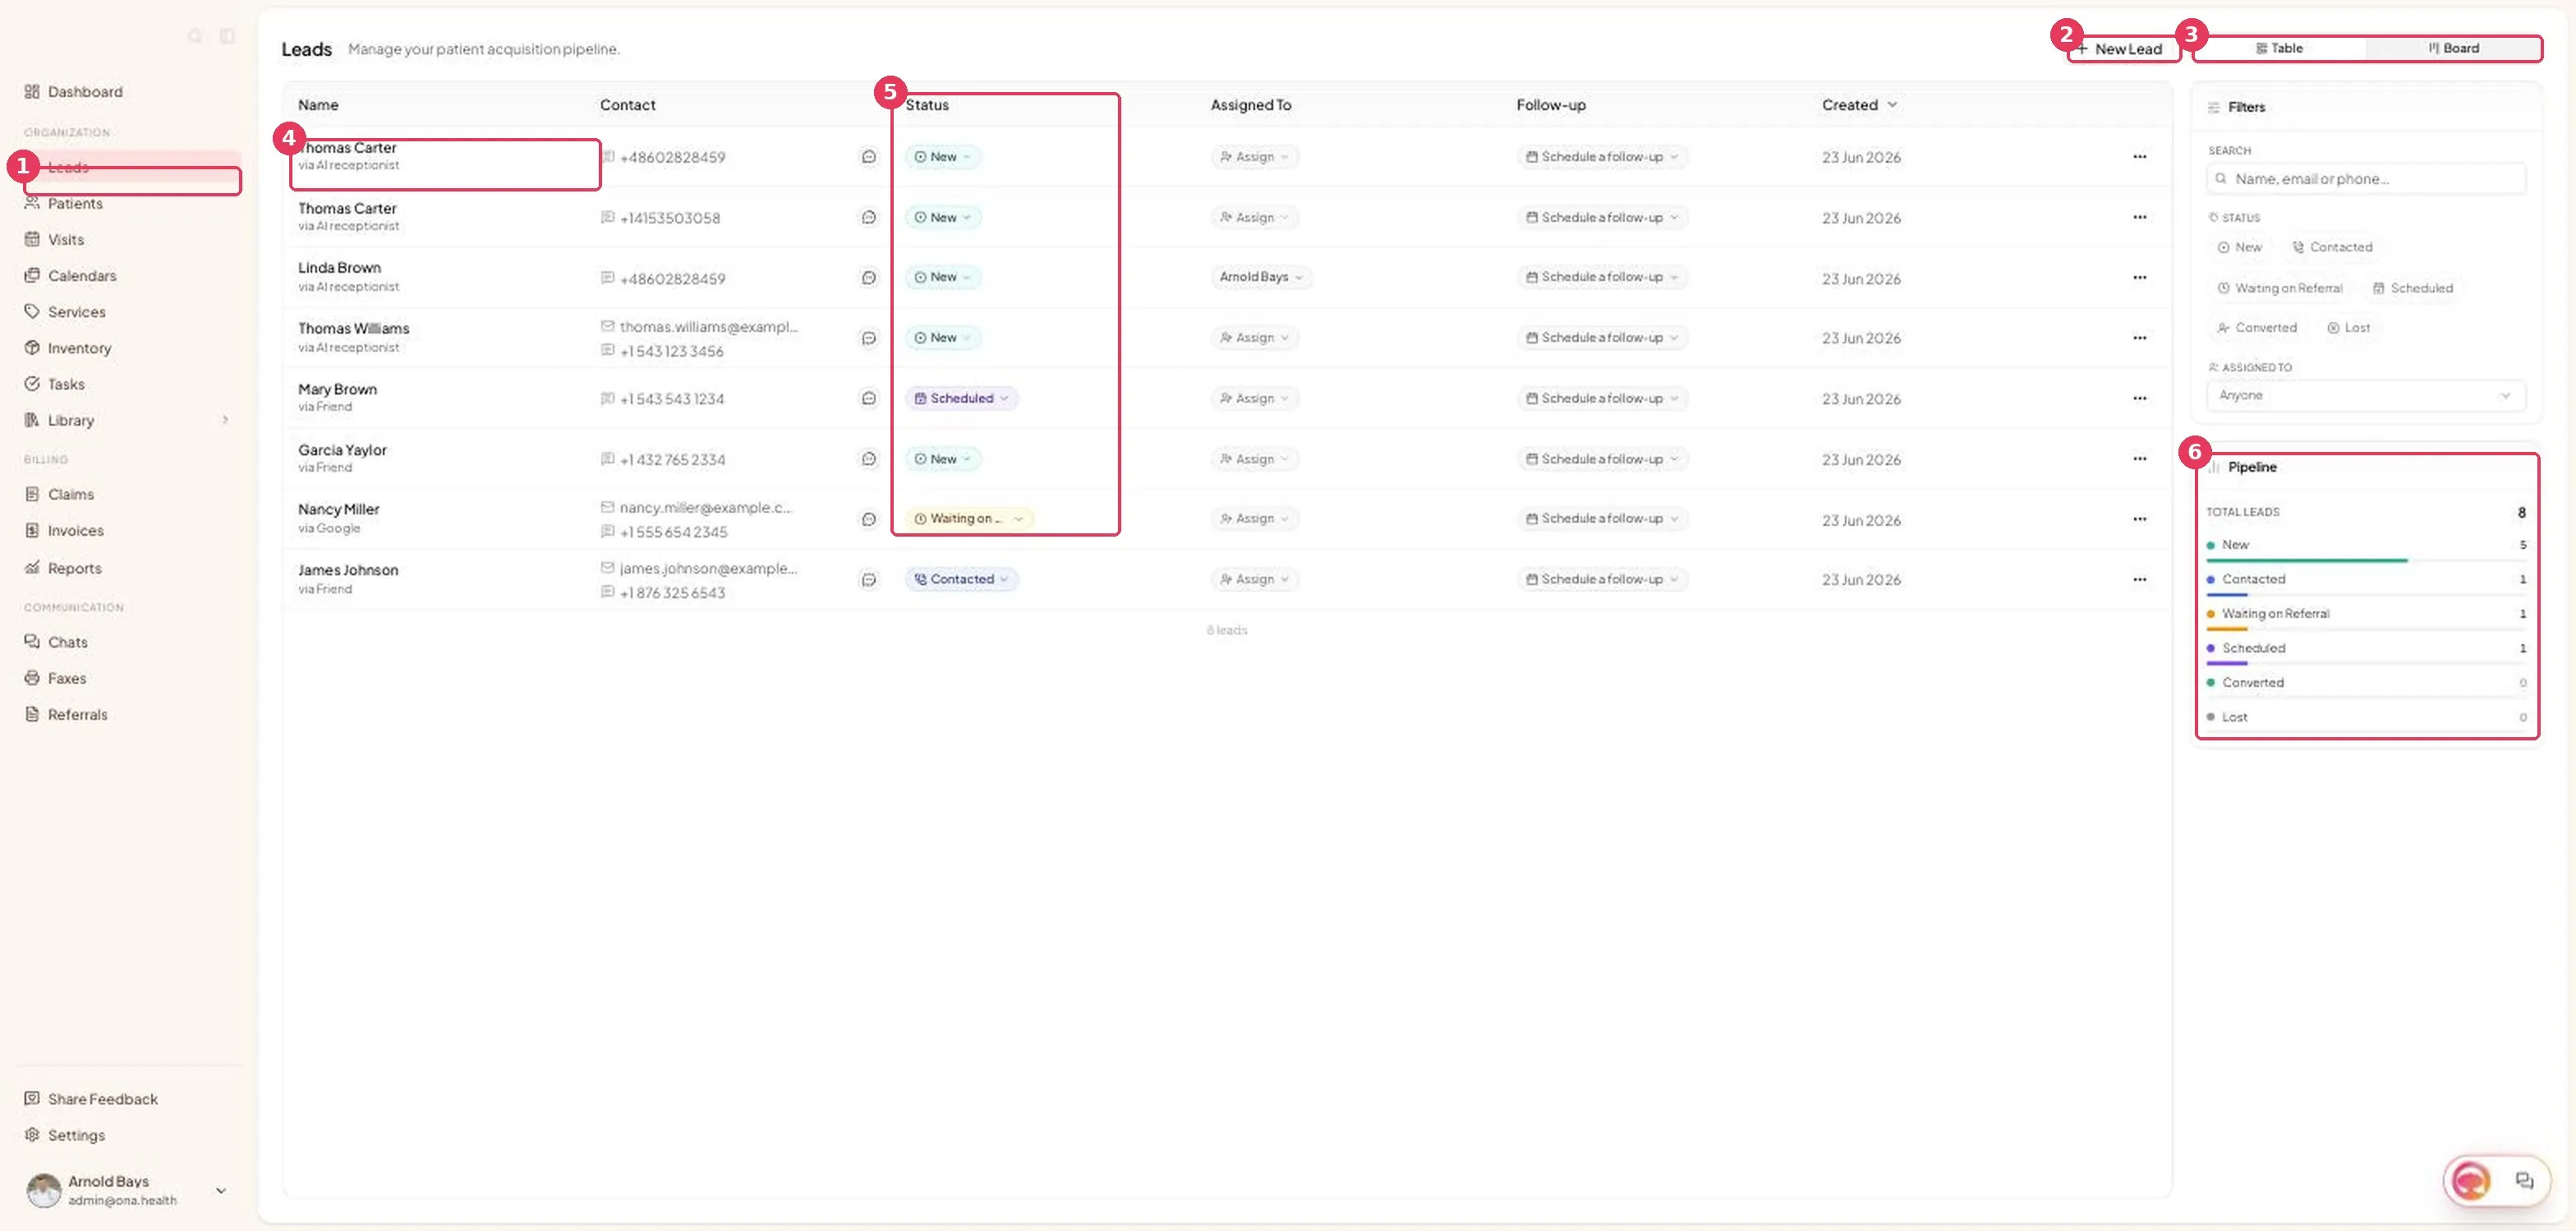The width and height of the screenshot is (2576, 1231).
Task: Schedule a follow-up for Garcia Yaylor
Action: click(x=1602, y=459)
